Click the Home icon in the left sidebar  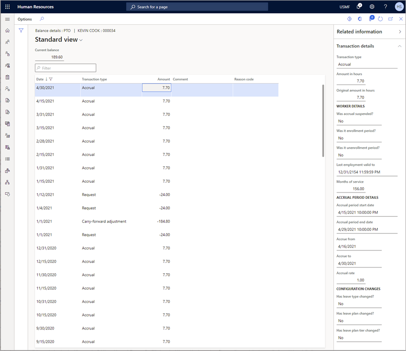pos(7,30)
